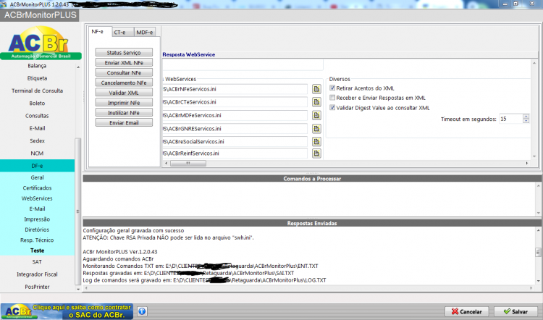This screenshot has width=543, height=320.
Task: Click the Timeout em segundos value field
Action: point(511,119)
